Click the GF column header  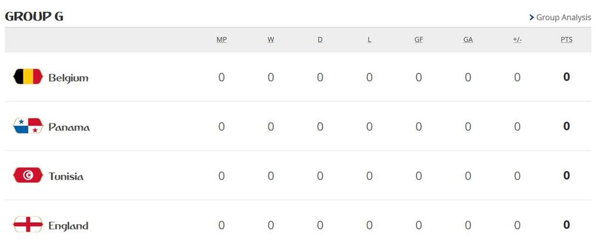click(x=419, y=40)
